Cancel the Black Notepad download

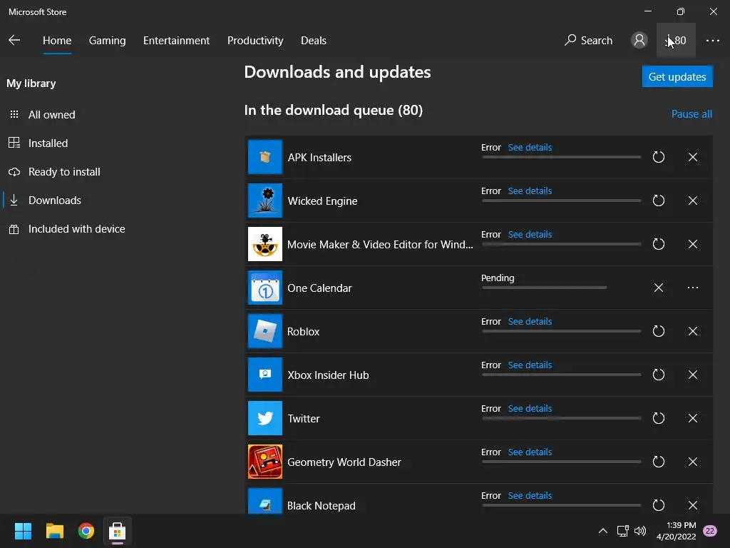[x=693, y=505]
